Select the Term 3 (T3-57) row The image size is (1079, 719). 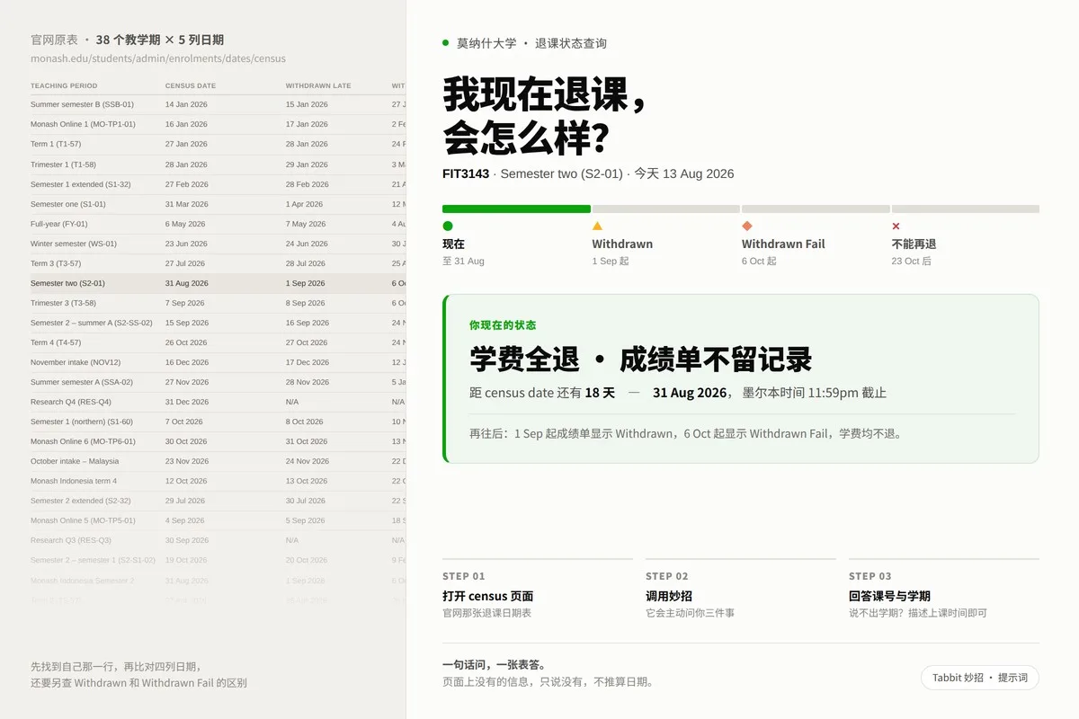pos(218,263)
